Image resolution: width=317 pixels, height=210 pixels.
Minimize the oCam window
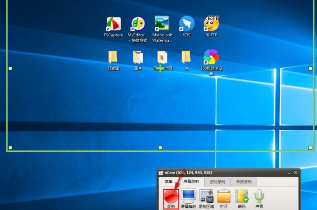[x=289, y=173]
